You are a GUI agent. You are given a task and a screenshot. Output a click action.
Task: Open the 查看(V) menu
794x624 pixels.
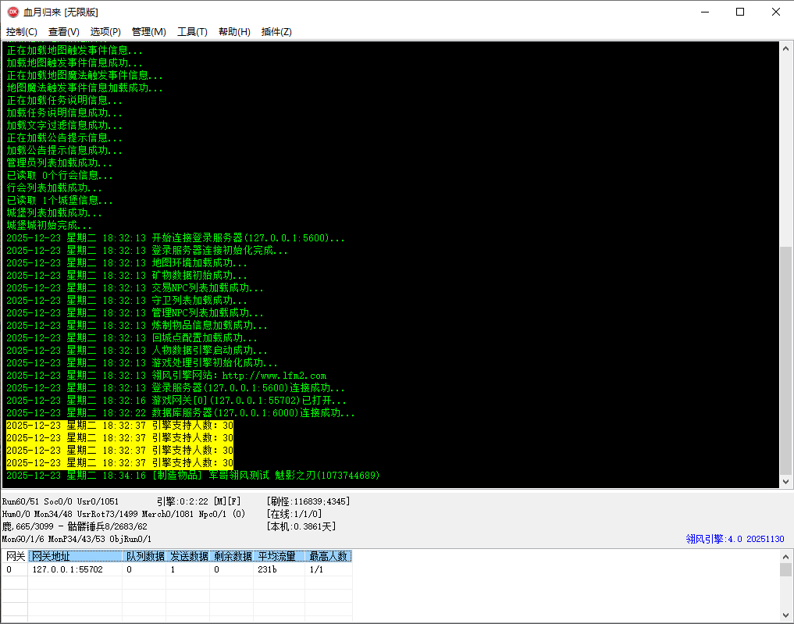[64, 32]
